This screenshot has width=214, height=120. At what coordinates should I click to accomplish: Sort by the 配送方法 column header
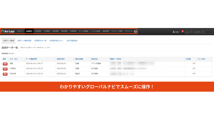tap(94, 59)
